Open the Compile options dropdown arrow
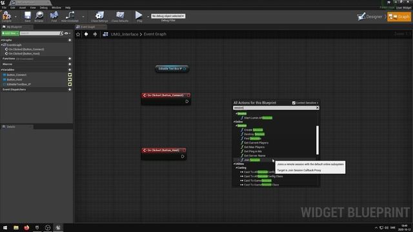413x232 pixels. tap(15, 17)
